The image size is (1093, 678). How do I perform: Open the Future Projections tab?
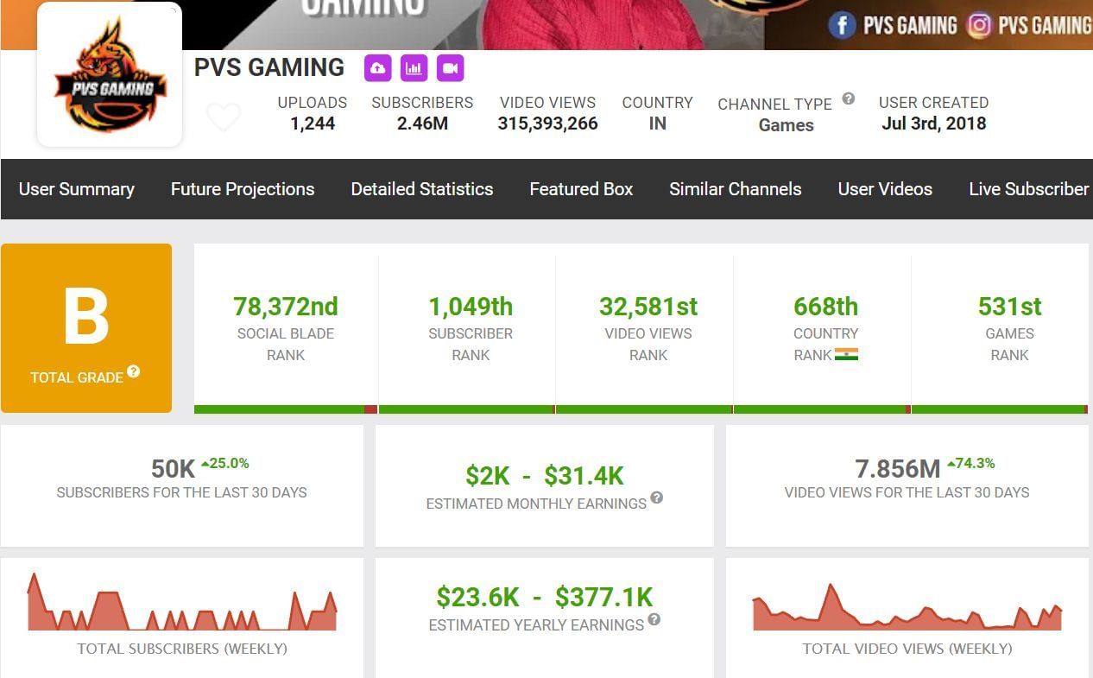click(x=242, y=189)
